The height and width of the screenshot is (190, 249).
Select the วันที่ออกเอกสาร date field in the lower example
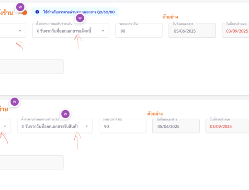[176, 126]
